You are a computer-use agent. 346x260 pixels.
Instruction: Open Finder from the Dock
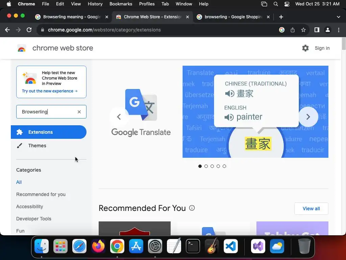42,246
